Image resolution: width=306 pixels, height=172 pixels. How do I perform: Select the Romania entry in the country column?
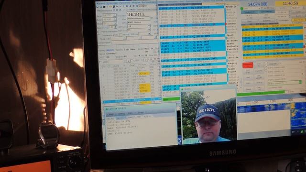coord(233,83)
